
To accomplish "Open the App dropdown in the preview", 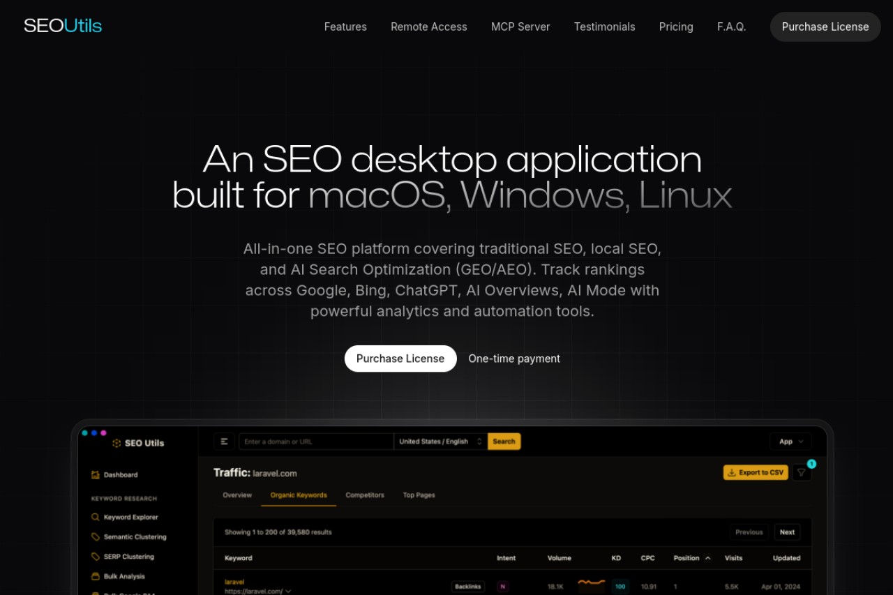I will [790, 442].
